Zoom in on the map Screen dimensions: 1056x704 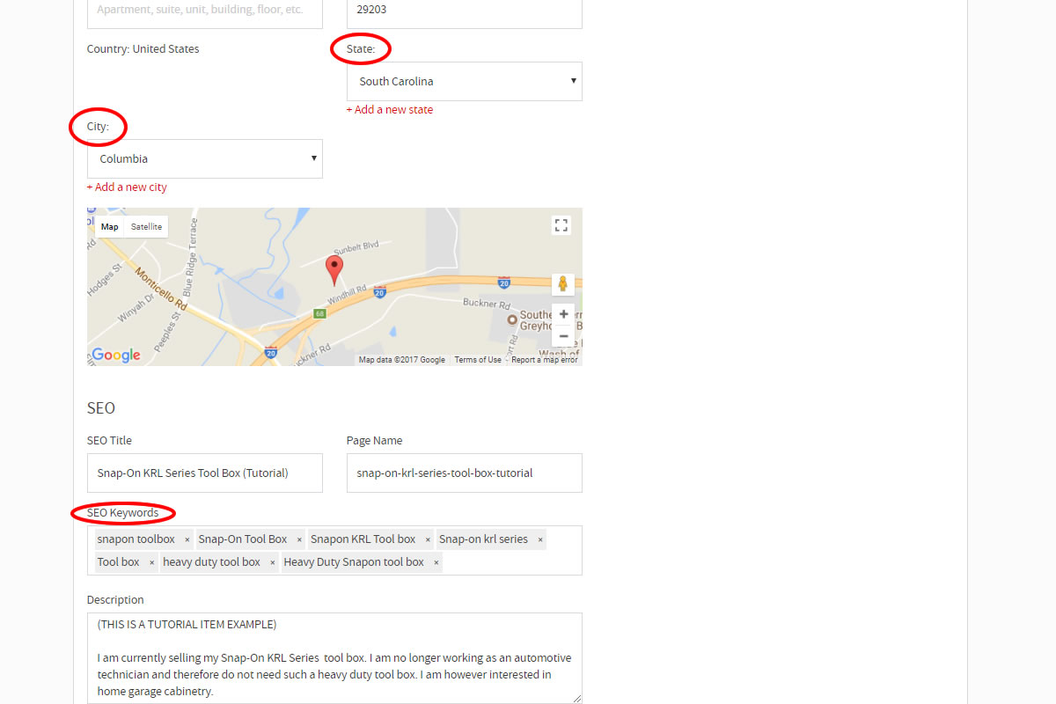(x=563, y=314)
